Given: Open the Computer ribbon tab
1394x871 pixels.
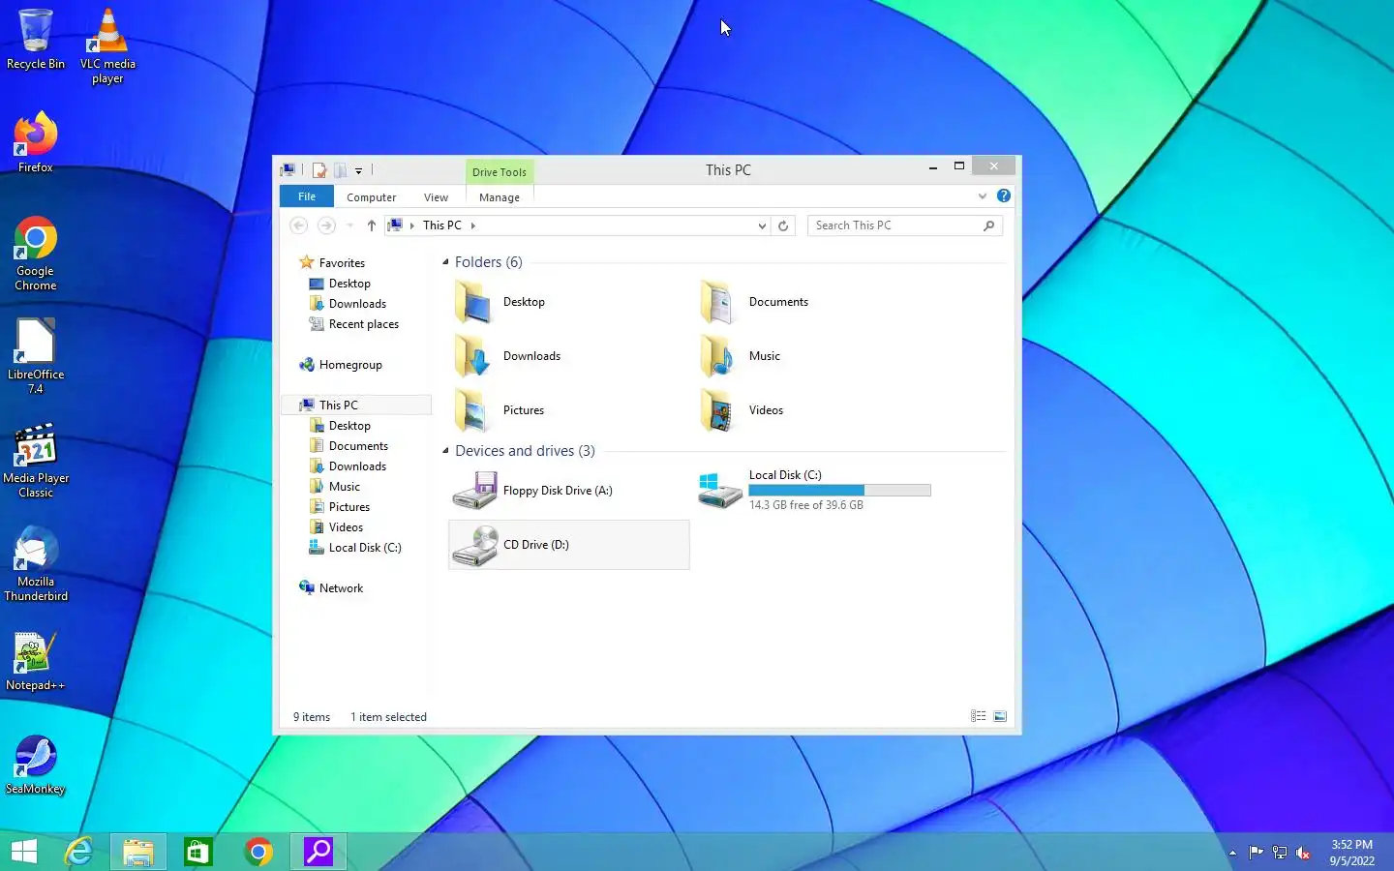Looking at the screenshot, I should (x=372, y=197).
